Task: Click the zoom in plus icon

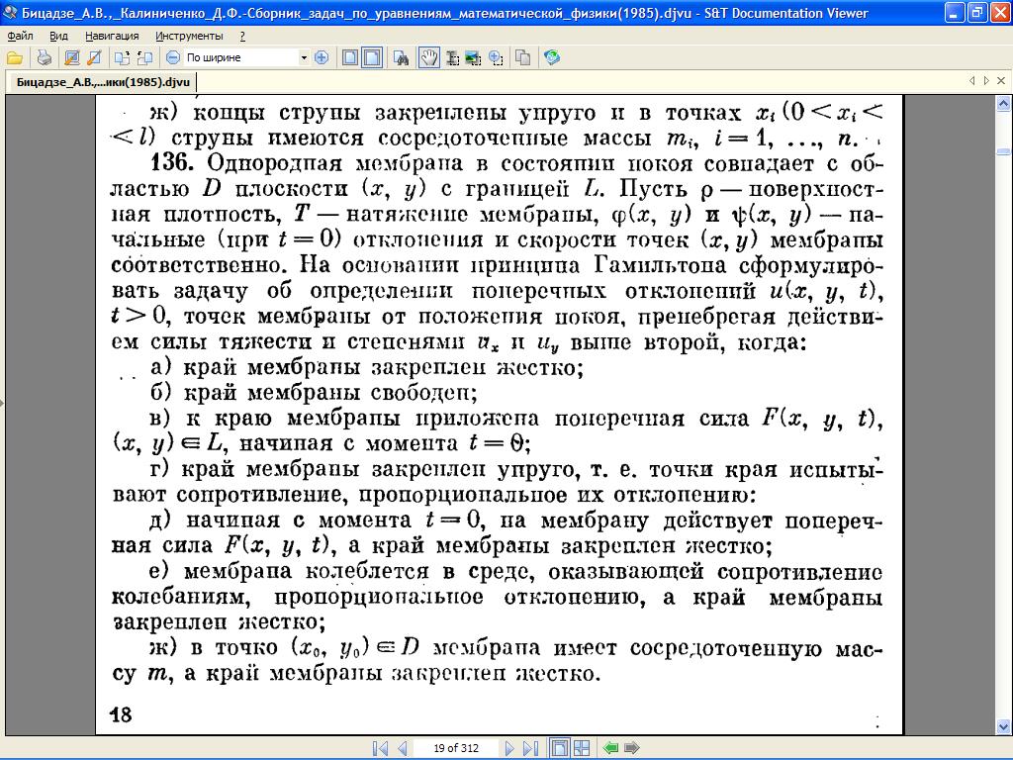Action: click(x=321, y=57)
